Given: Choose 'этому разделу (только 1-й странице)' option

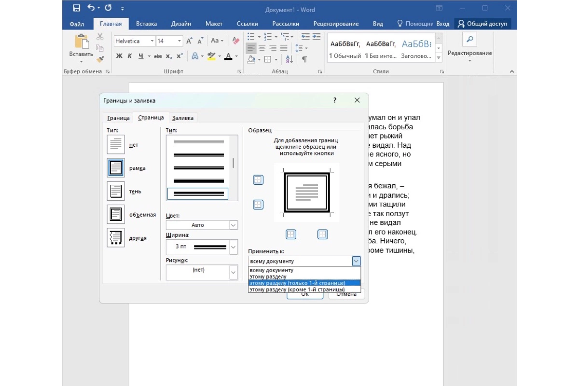Looking at the screenshot, I should pyautogui.click(x=304, y=283).
